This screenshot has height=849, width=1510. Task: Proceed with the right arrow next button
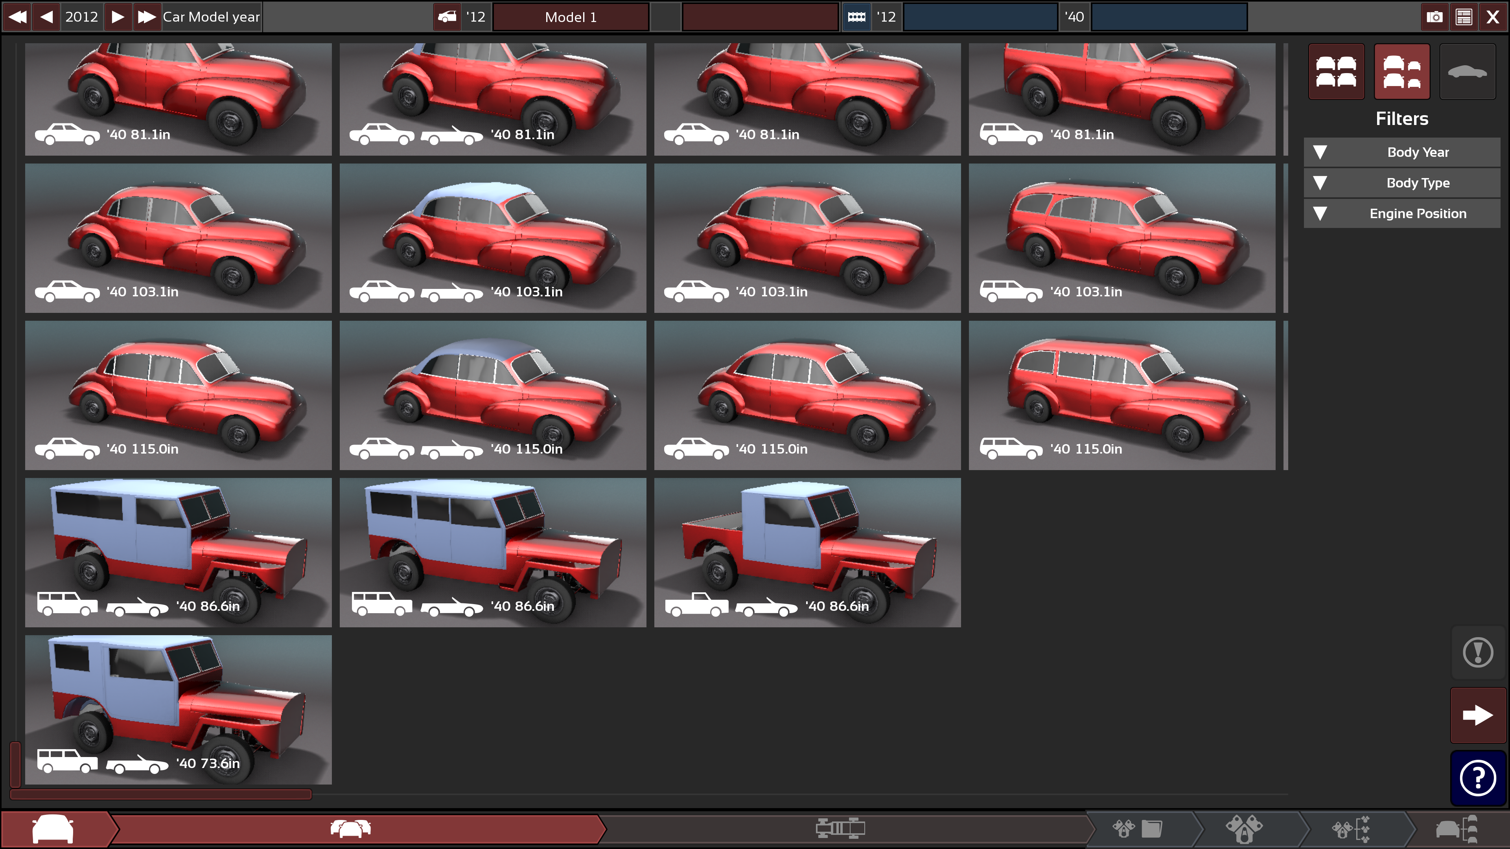tap(1478, 715)
